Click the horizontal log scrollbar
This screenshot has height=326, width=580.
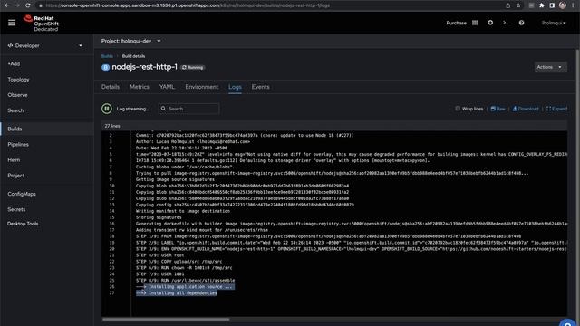click(x=166, y=320)
